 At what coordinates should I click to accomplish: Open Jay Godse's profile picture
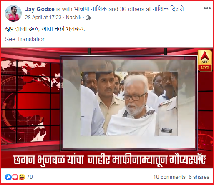(x=13, y=13)
